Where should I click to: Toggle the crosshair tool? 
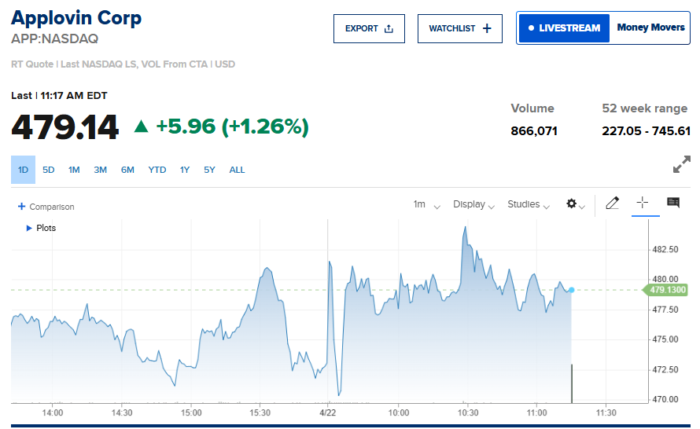(x=642, y=203)
